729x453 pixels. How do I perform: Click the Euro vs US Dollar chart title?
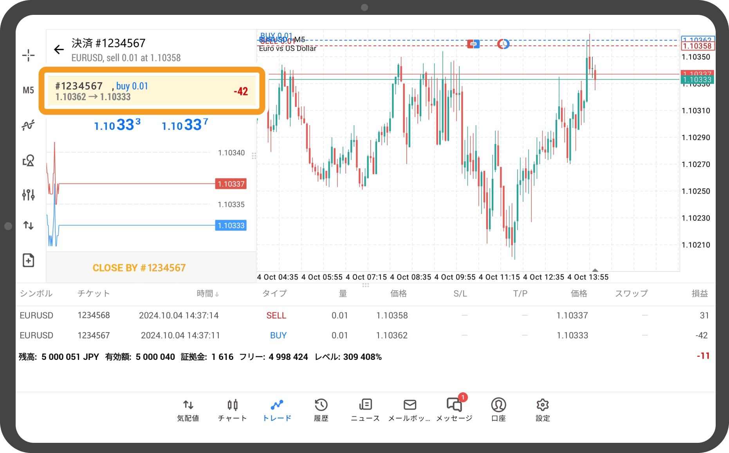tap(287, 49)
